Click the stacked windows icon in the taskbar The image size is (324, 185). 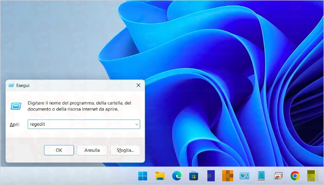coord(278,176)
